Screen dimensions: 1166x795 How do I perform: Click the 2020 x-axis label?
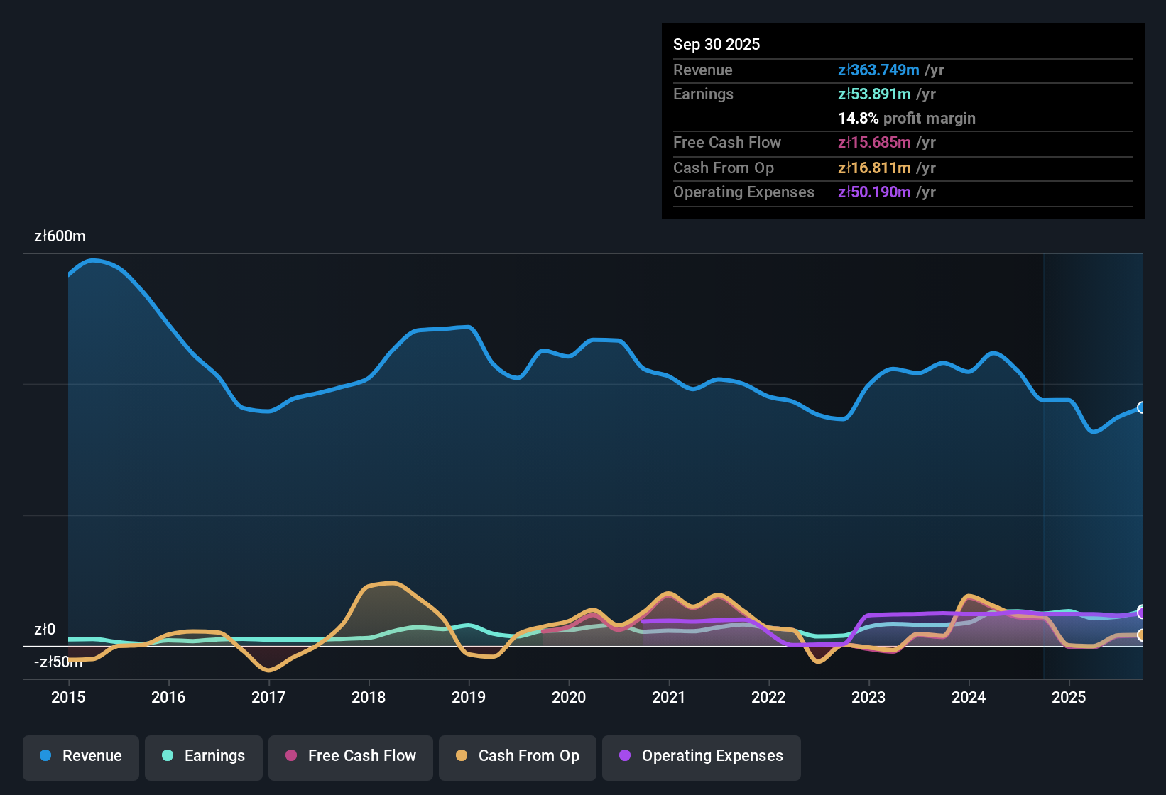click(569, 697)
